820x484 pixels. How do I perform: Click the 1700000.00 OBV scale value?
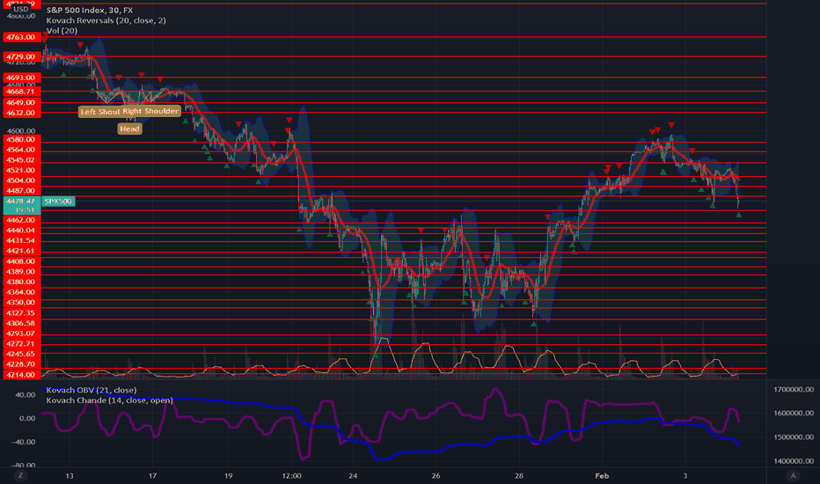tap(793, 389)
